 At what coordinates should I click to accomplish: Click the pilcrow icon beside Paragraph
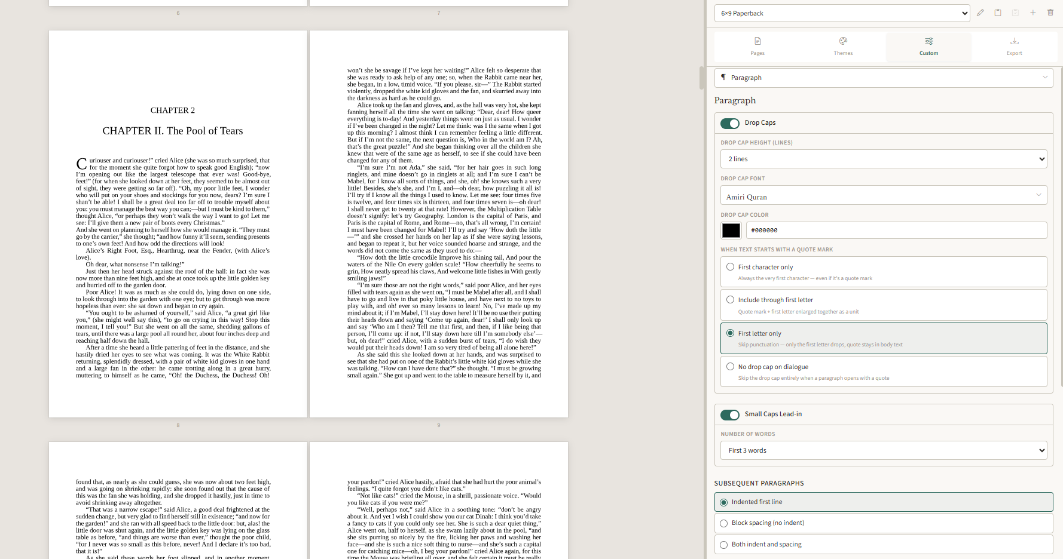point(723,77)
